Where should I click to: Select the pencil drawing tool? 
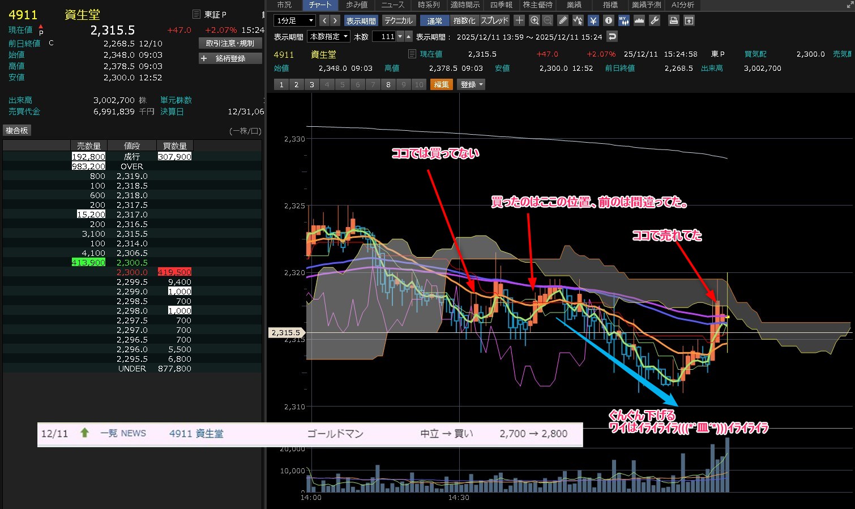click(562, 20)
